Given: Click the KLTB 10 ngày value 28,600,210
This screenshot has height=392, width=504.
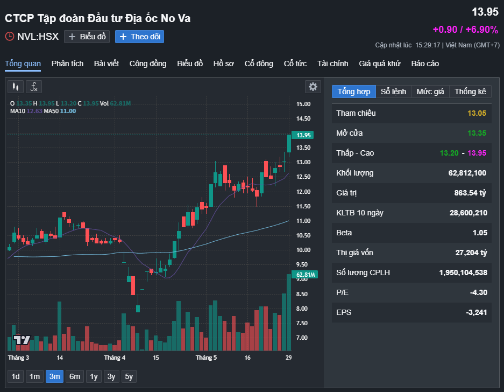Looking at the screenshot, I should pos(468,213).
